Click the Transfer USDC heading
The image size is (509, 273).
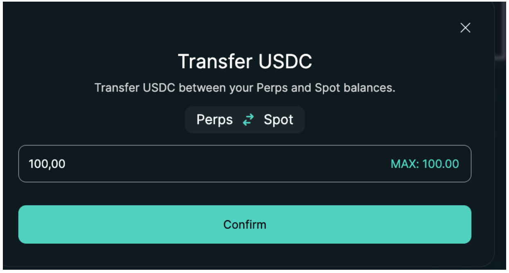pos(245,61)
